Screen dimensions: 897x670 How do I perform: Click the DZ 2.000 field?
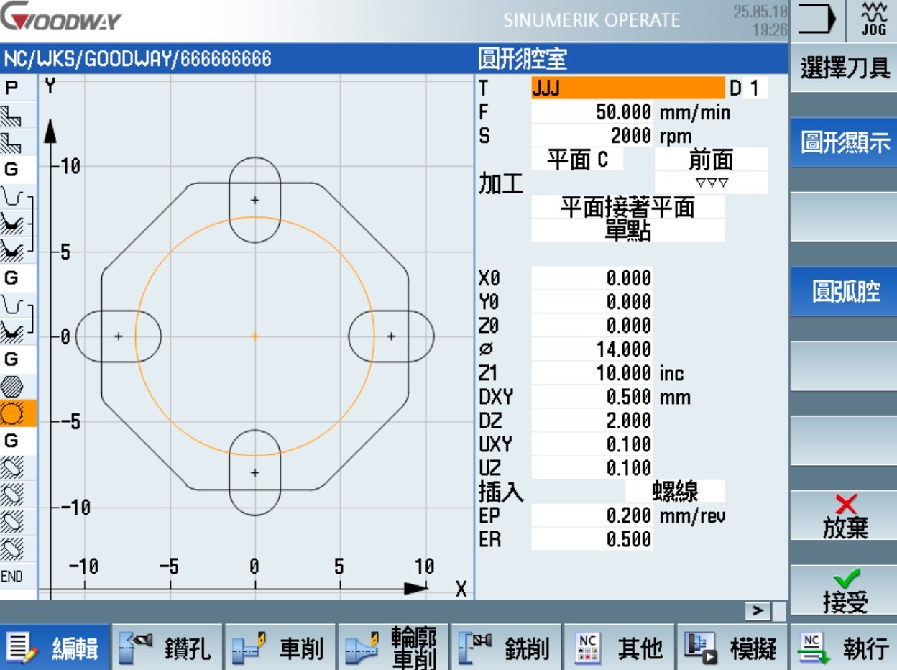(592, 421)
